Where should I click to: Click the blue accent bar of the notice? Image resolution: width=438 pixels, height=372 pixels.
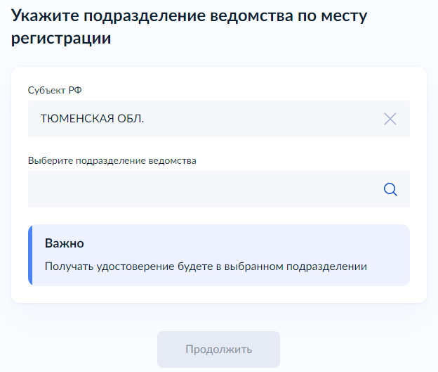point(30,255)
